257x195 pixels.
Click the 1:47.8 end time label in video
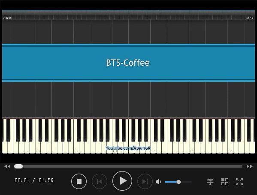pyautogui.click(x=249, y=18)
